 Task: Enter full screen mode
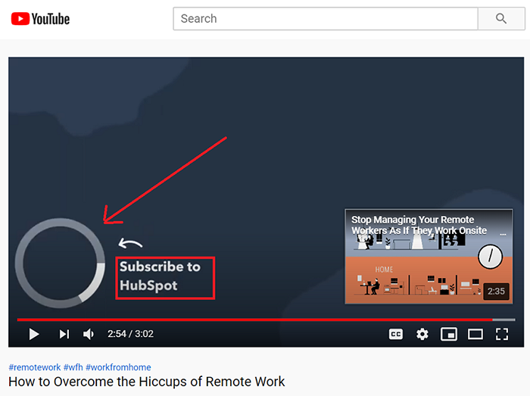502,334
